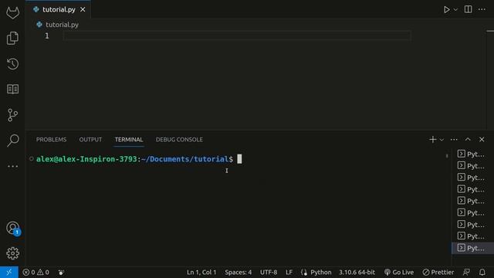This screenshot has width=494, height=278.
Task: Create a new terminal with plus icon
Action: click(x=432, y=139)
